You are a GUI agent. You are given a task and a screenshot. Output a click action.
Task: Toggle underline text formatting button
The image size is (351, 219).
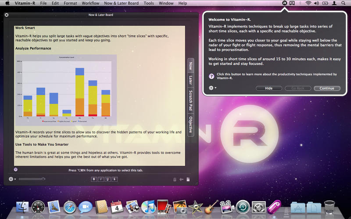point(107,179)
